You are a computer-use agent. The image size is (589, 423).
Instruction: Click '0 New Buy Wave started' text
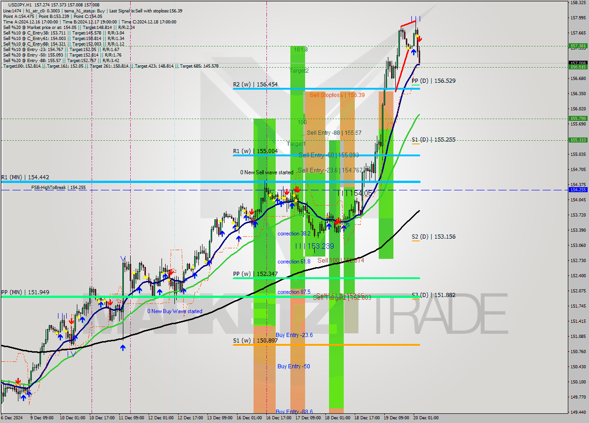tap(175, 311)
